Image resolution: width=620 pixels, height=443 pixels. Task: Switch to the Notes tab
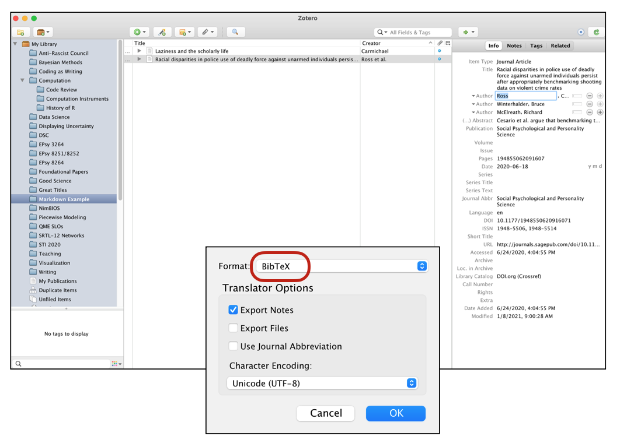click(514, 45)
